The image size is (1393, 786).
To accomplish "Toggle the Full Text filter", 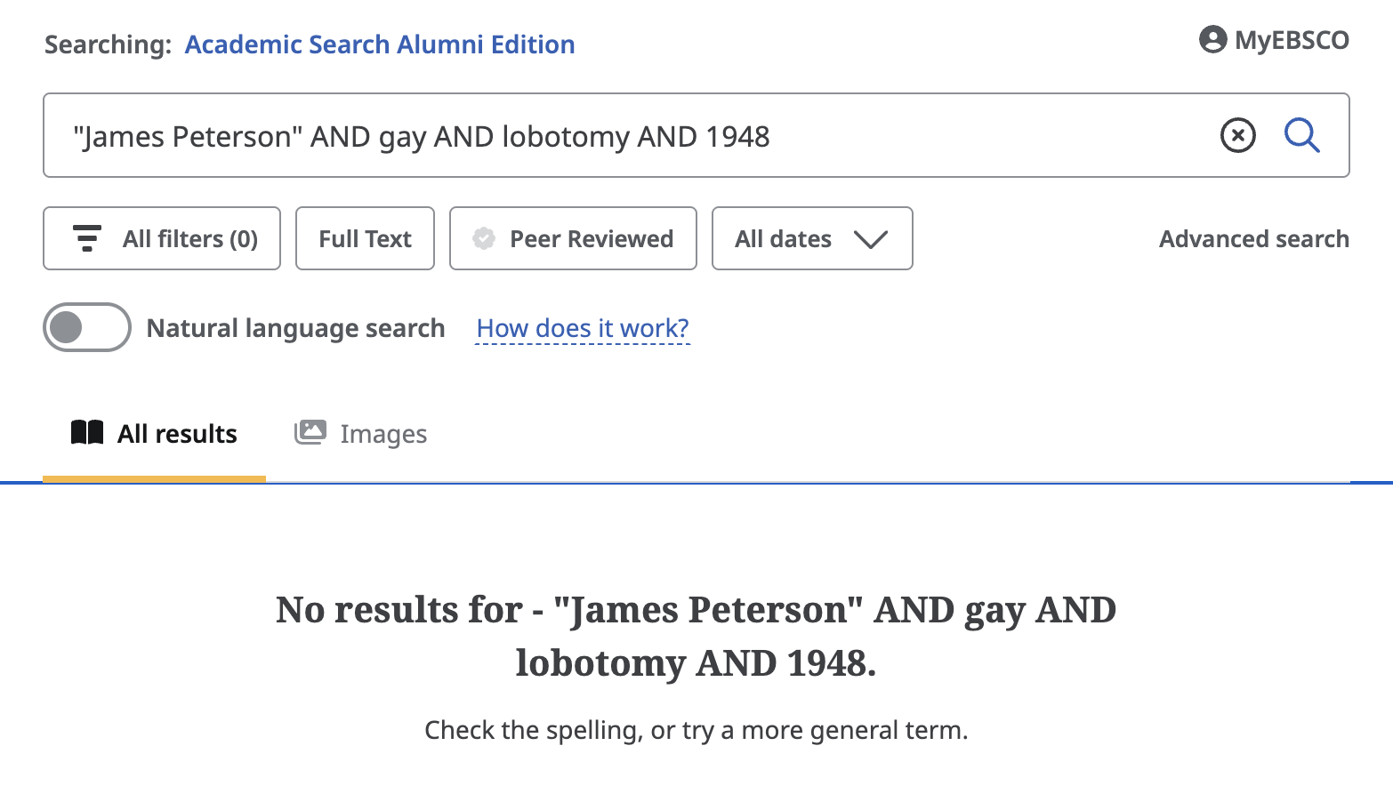I will [365, 238].
